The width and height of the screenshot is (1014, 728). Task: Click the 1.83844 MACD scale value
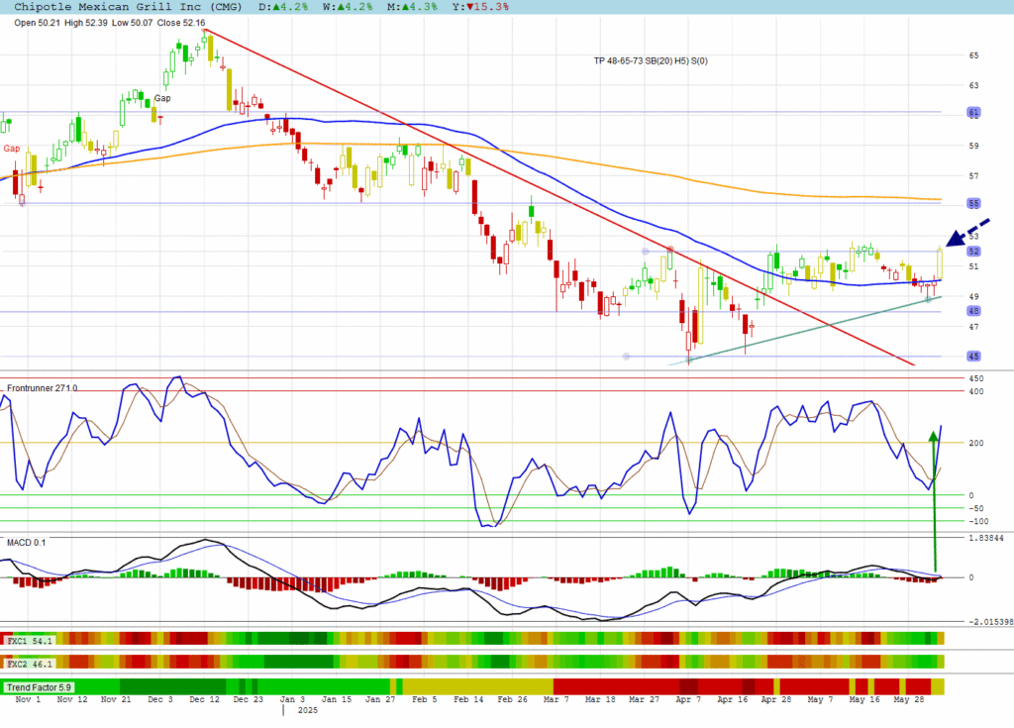point(986,539)
